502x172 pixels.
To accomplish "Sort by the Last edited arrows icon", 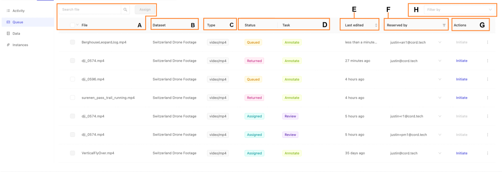I will 376,25.
